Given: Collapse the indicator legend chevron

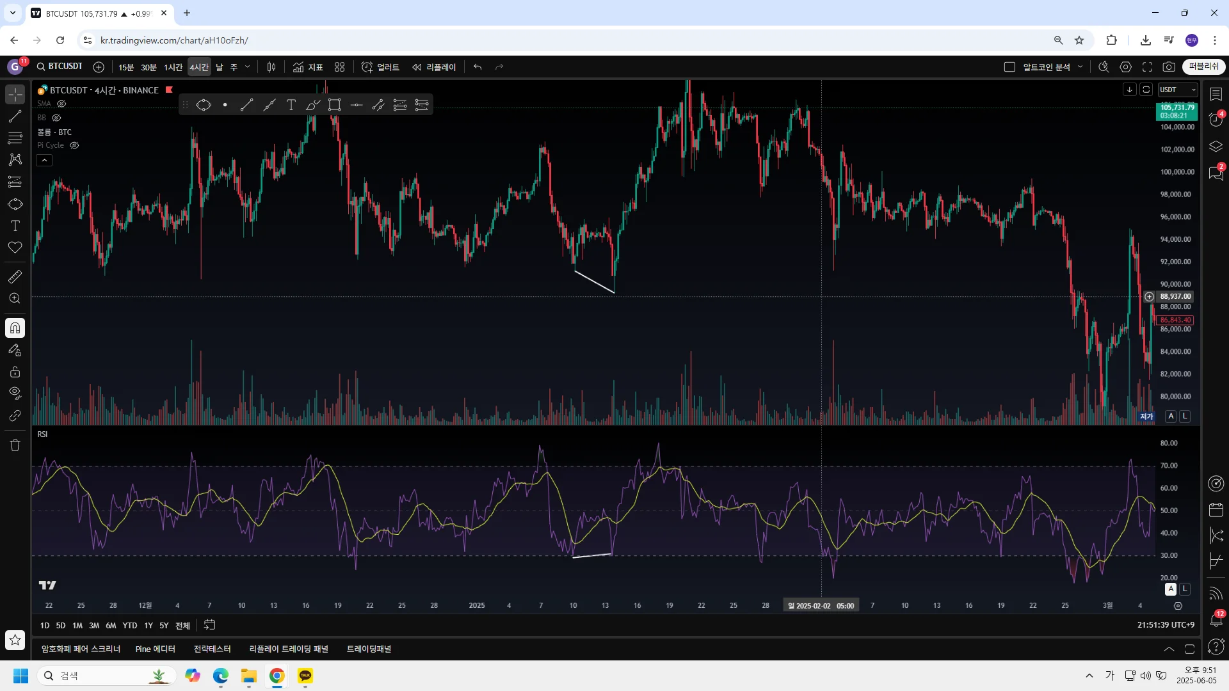Looking at the screenshot, I should (x=44, y=160).
